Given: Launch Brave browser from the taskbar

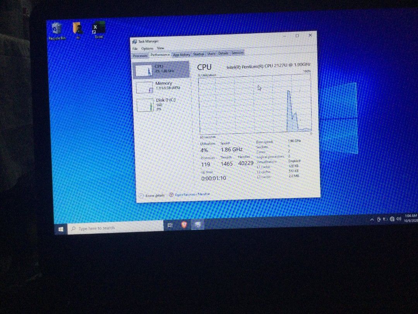Looking at the screenshot, I should tap(184, 224).
